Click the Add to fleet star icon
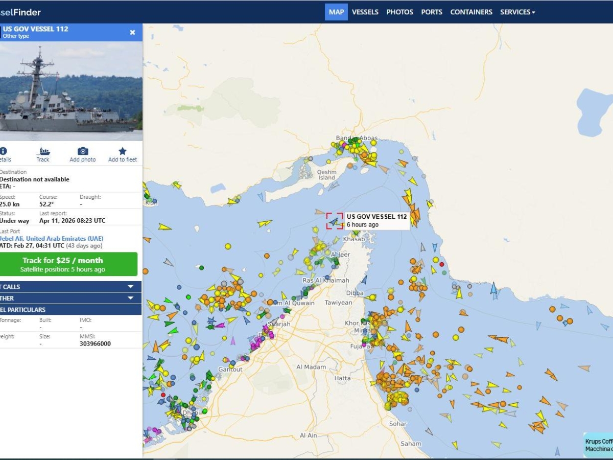Image resolution: width=613 pixels, height=460 pixels. coord(123,152)
